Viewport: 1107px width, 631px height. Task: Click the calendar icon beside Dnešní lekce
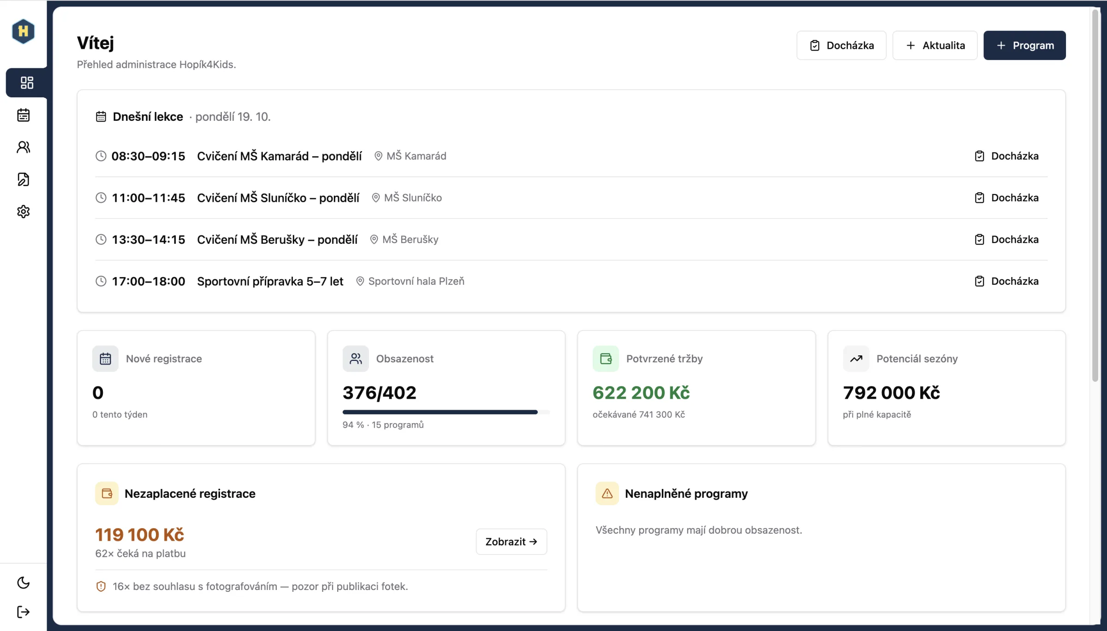point(101,117)
